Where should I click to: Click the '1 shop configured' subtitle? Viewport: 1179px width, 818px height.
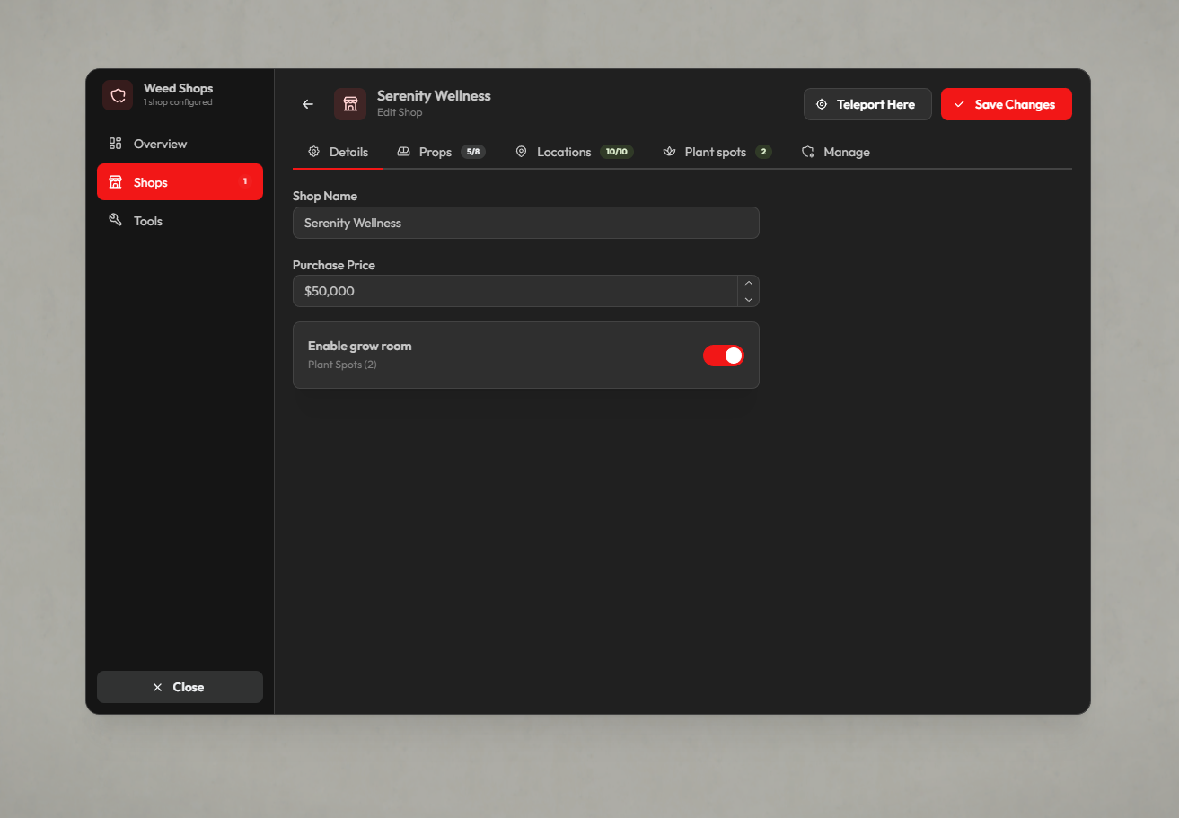[178, 102]
